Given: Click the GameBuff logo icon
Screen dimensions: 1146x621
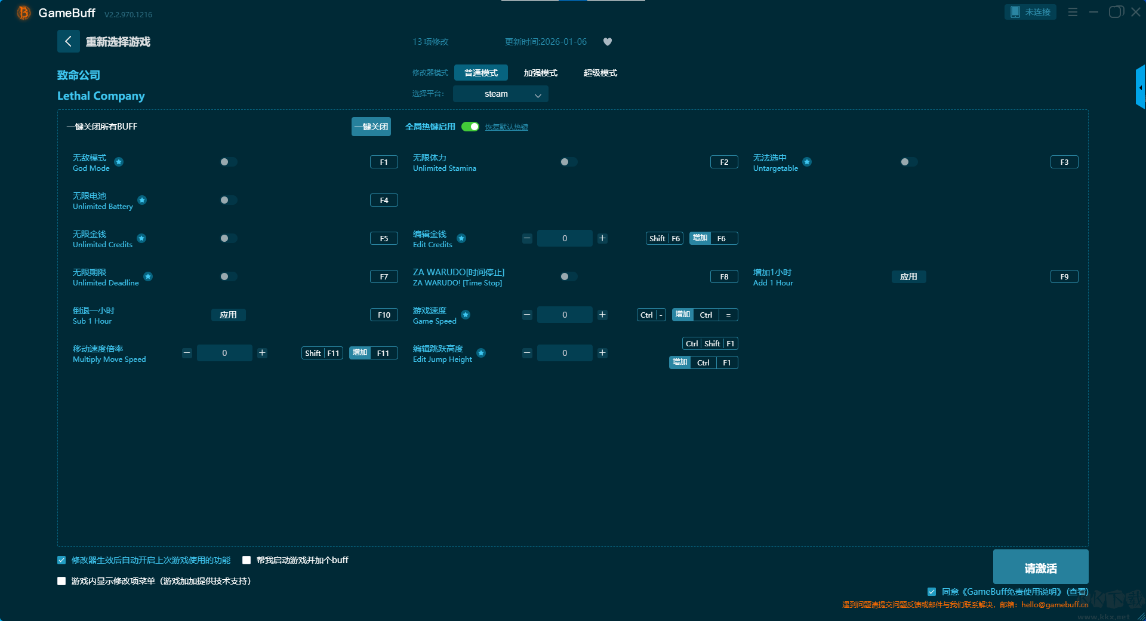Looking at the screenshot, I should point(24,13).
